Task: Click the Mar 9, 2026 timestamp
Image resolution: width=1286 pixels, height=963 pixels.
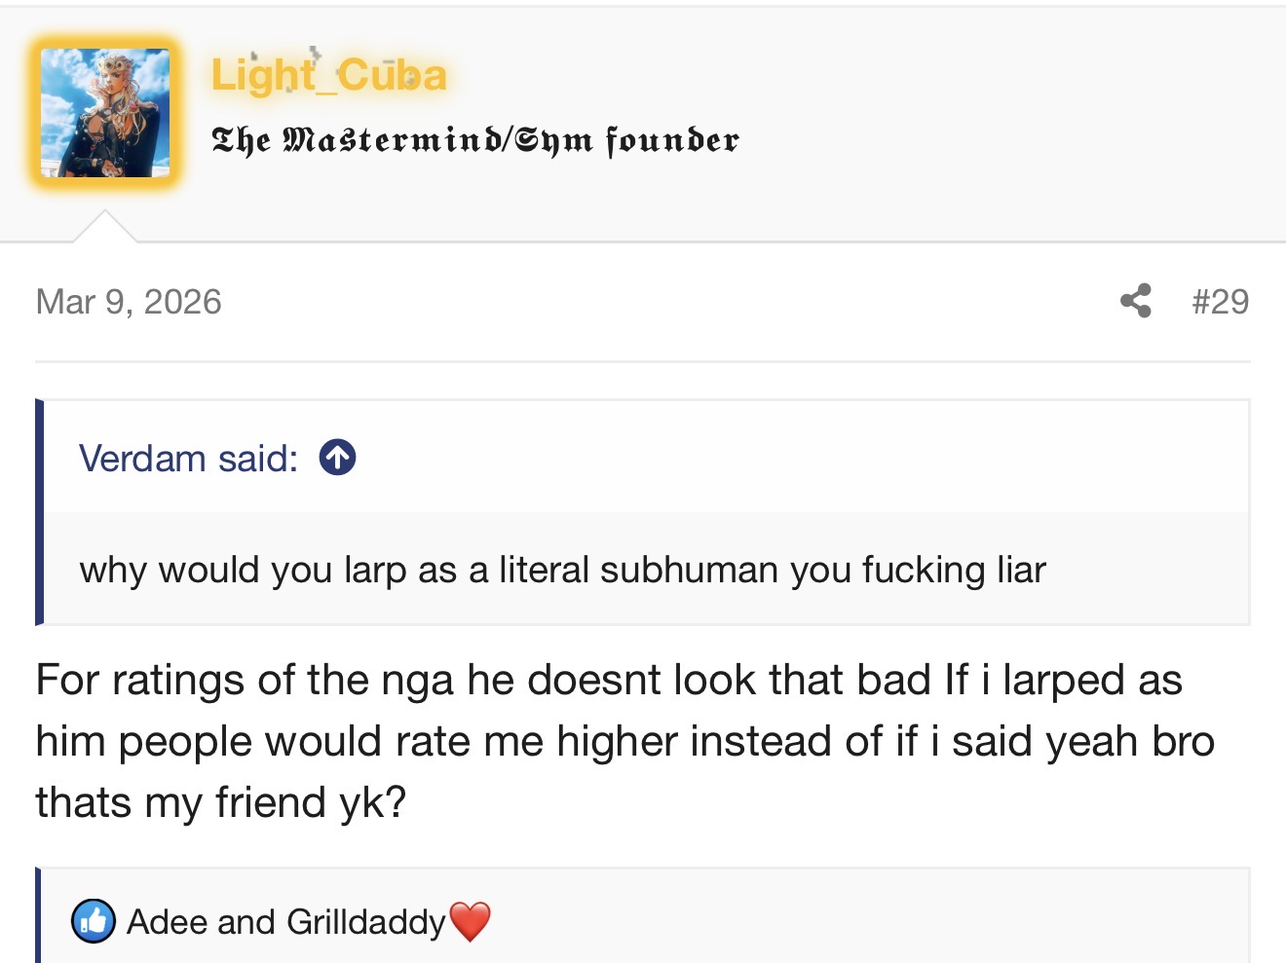Action: tap(129, 302)
